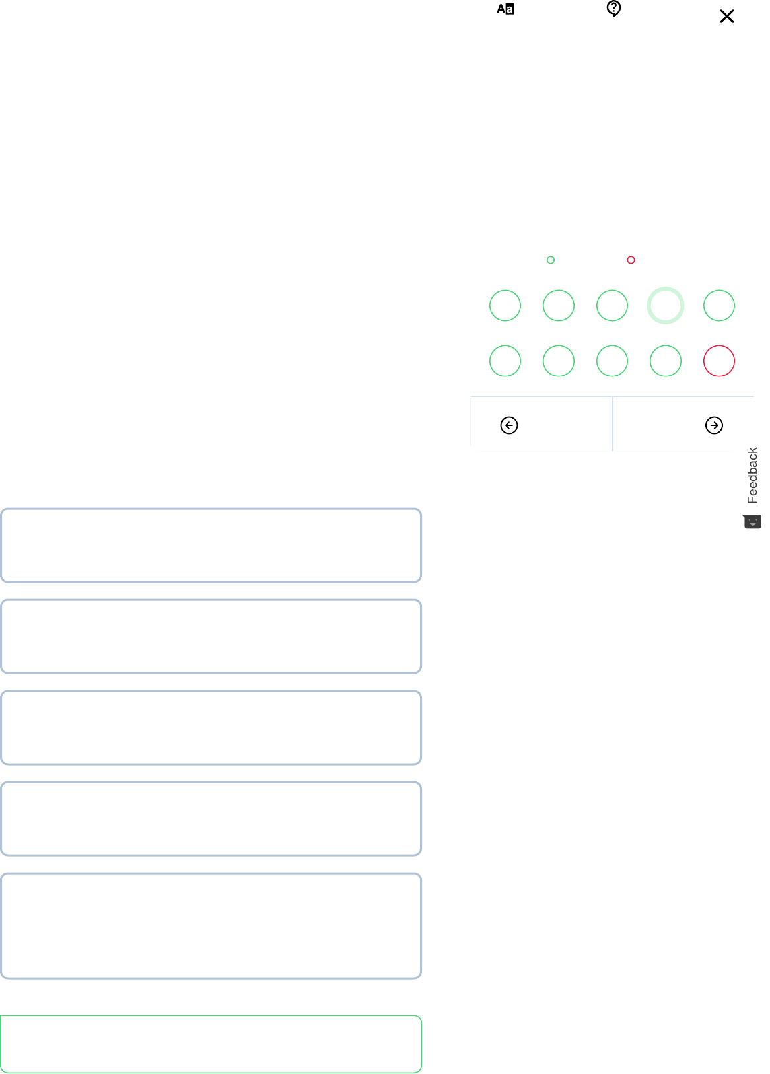770x1074 pixels.
Task: Open the translate language icon
Action: tap(505, 9)
